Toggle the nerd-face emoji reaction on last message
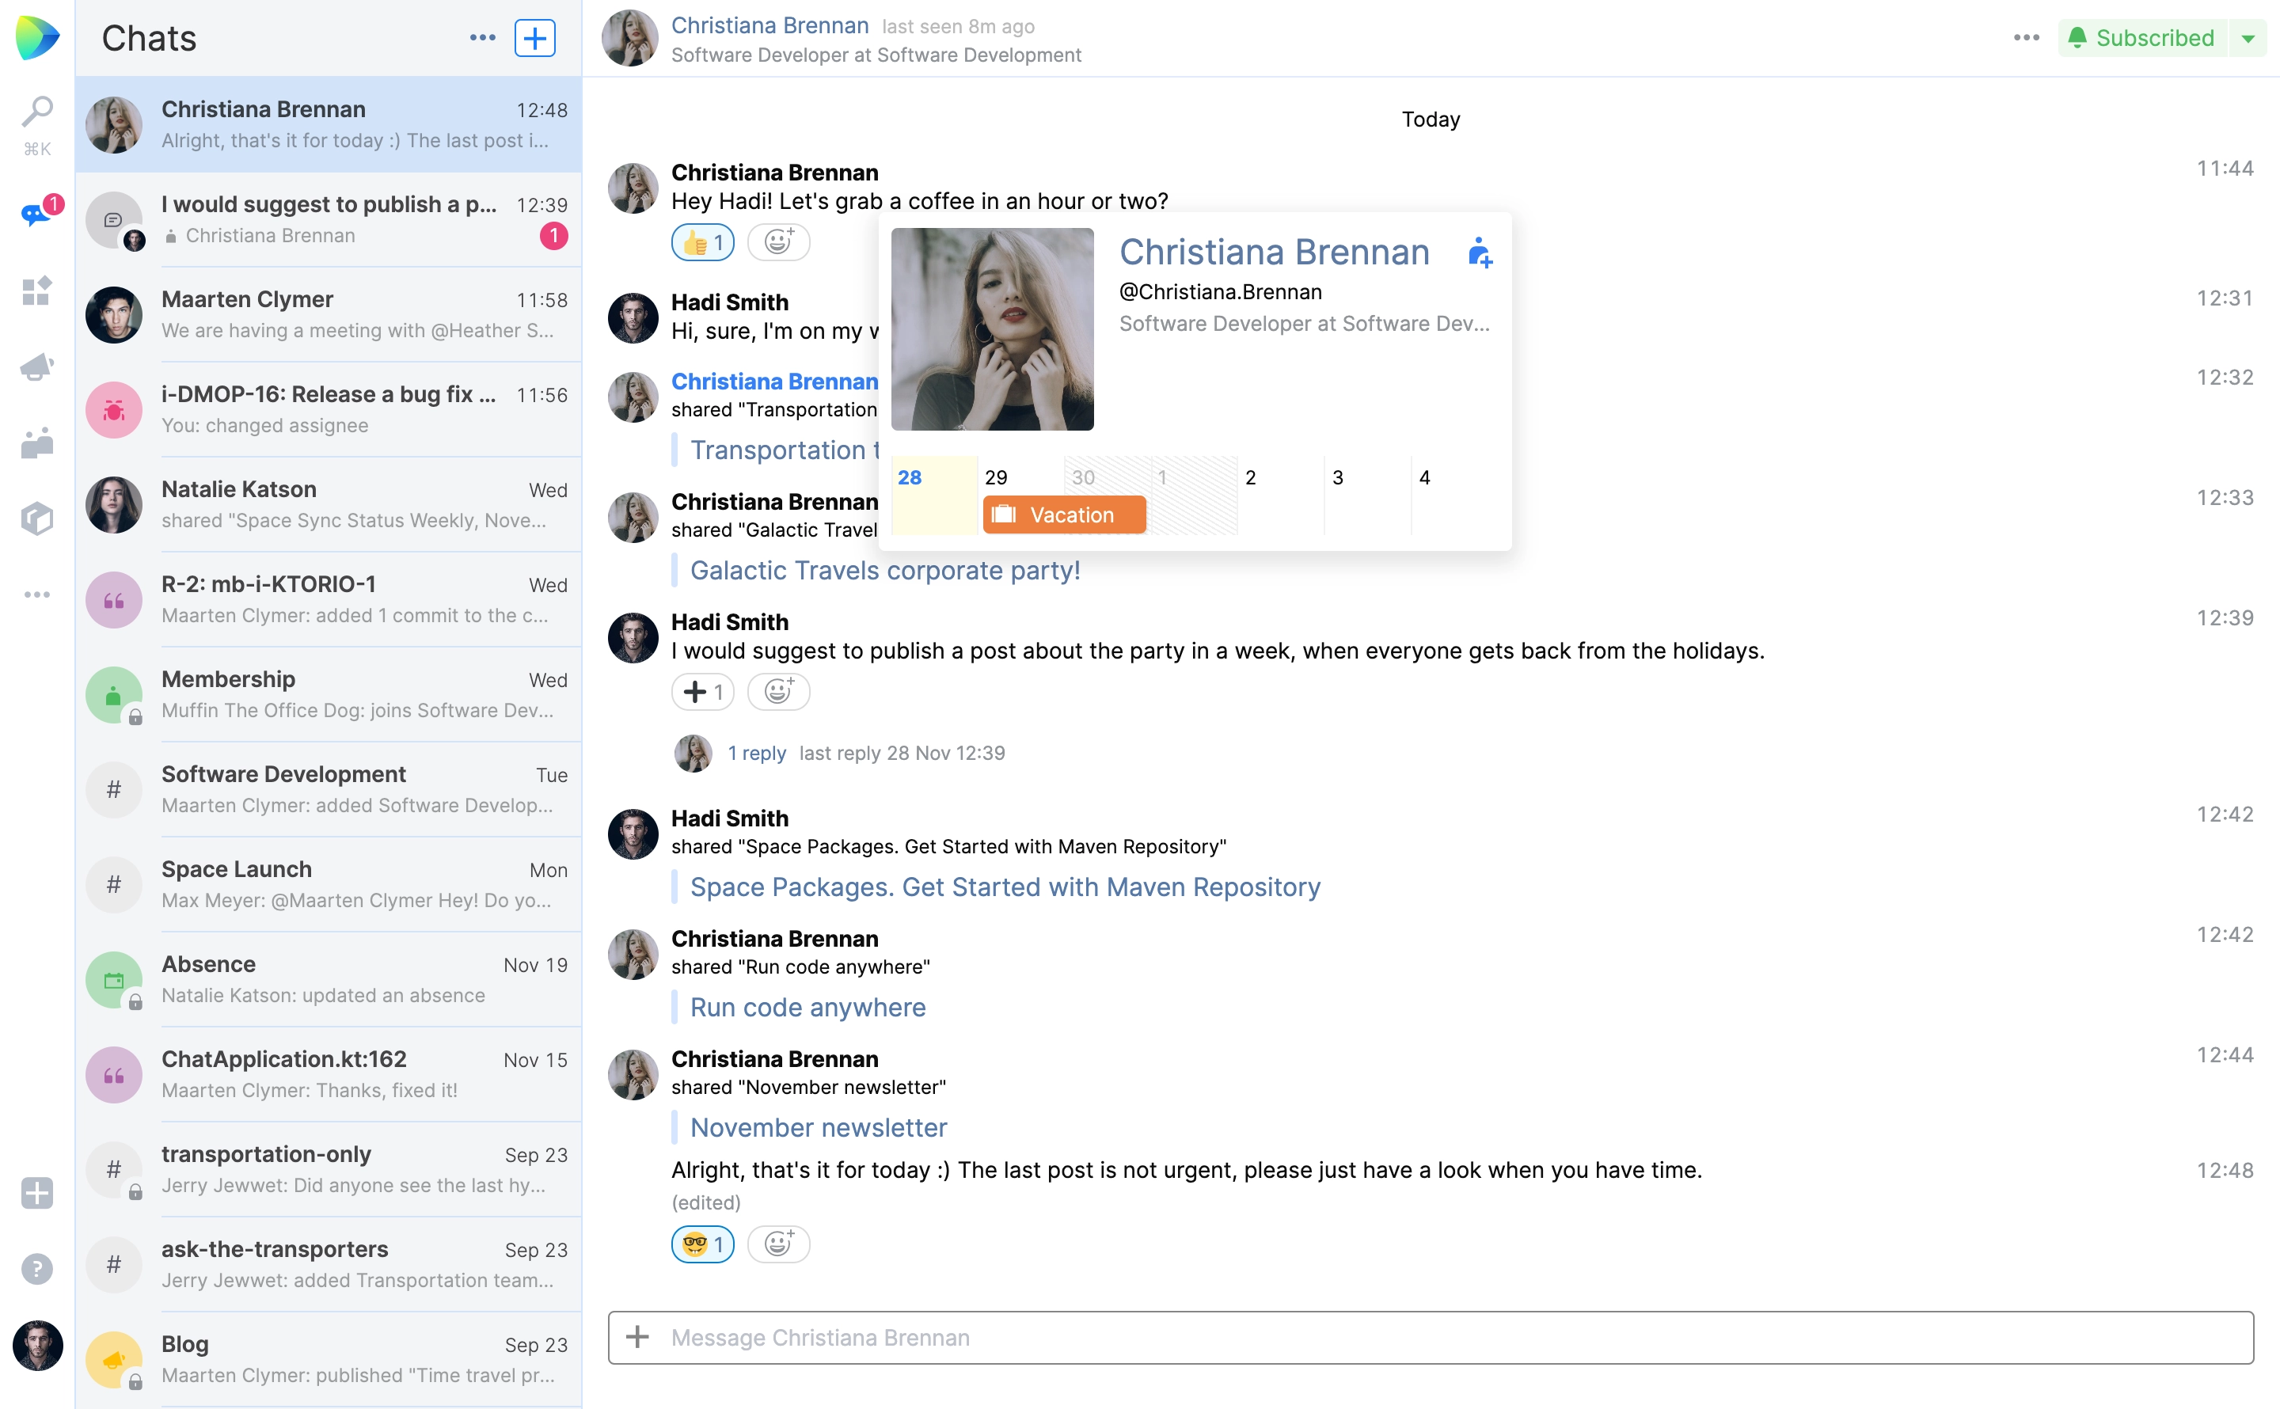This screenshot has width=2280, height=1409. click(x=704, y=1244)
